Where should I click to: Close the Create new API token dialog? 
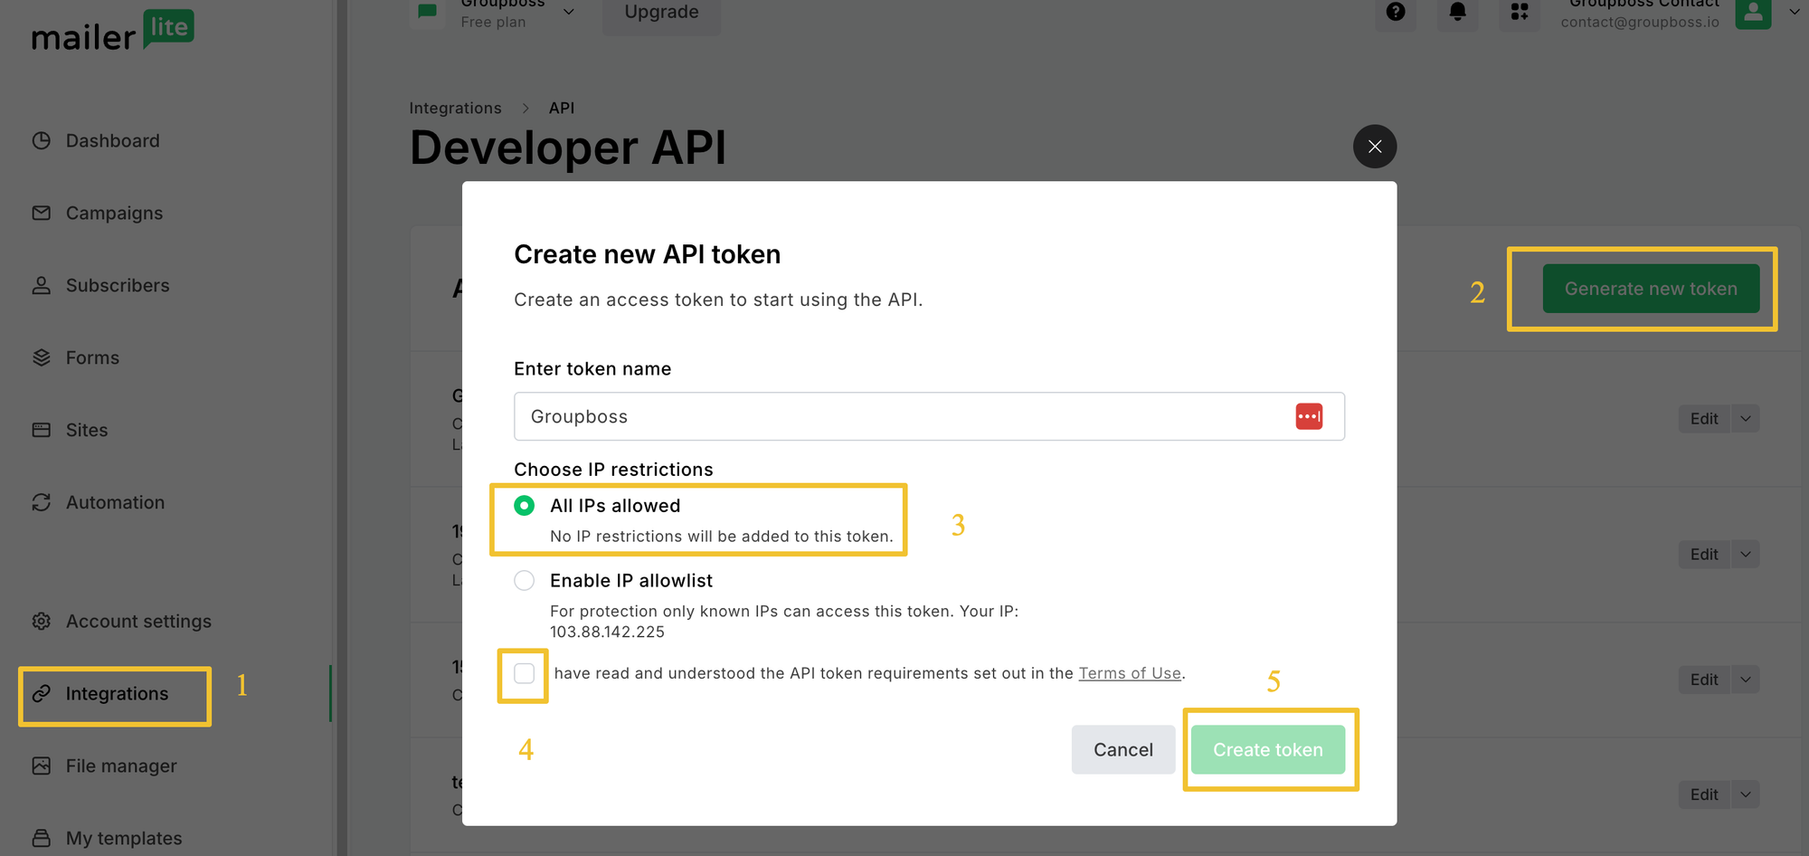coord(1375,147)
